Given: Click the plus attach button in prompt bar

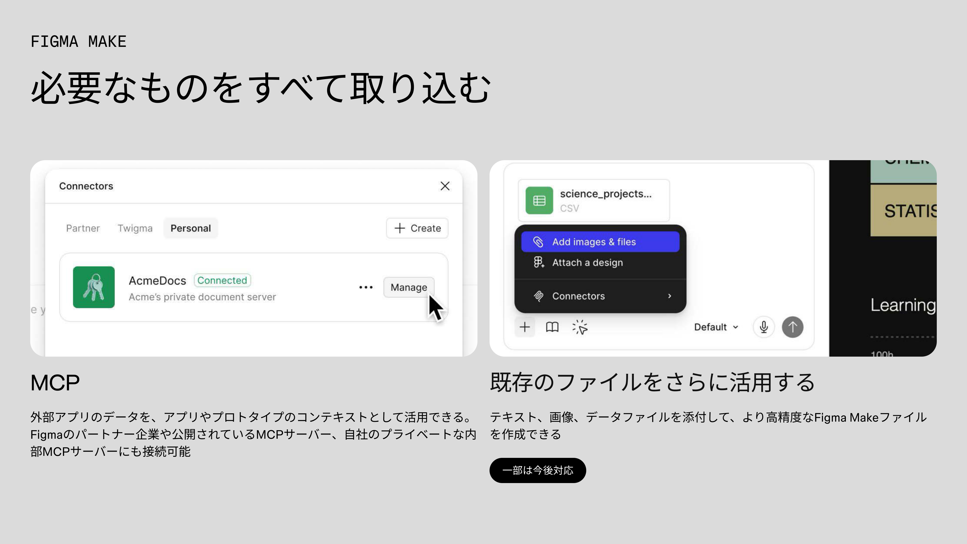Looking at the screenshot, I should pos(524,327).
